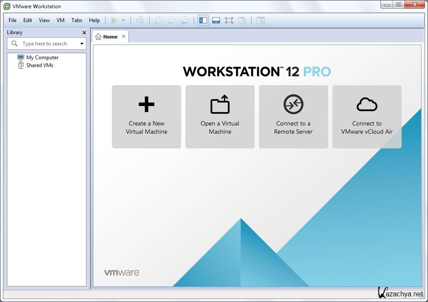Image resolution: width=428 pixels, height=302 pixels.
Task: Click the Send Ctrl+Alt+Del toolbar icon
Action: [x=140, y=20]
